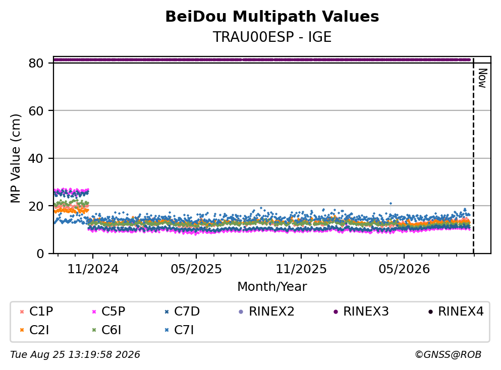This screenshot has height=370, width=501.
Task: Click the C1P legend marker
Action: point(22,312)
